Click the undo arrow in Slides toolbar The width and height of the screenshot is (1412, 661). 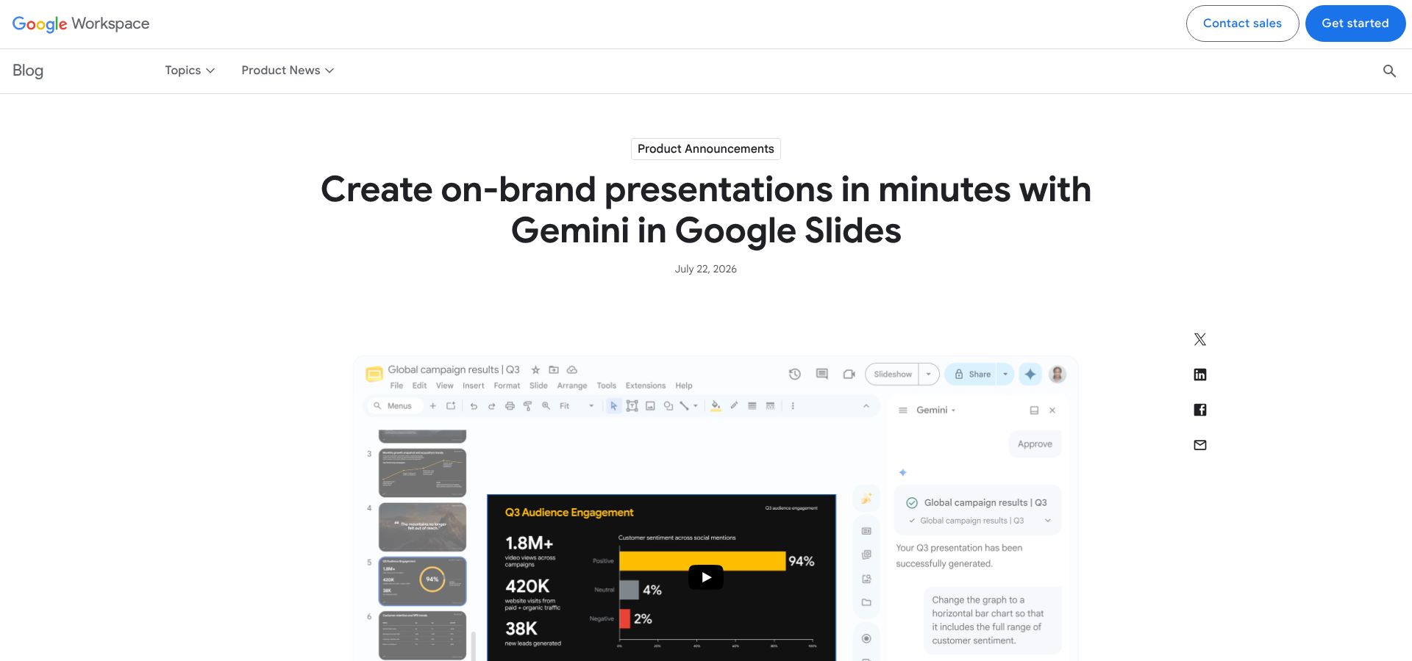[x=474, y=406]
